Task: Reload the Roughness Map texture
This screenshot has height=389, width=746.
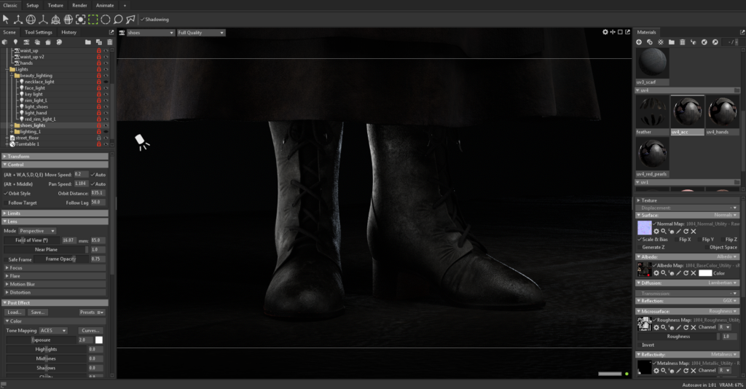Action: click(x=686, y=327)
